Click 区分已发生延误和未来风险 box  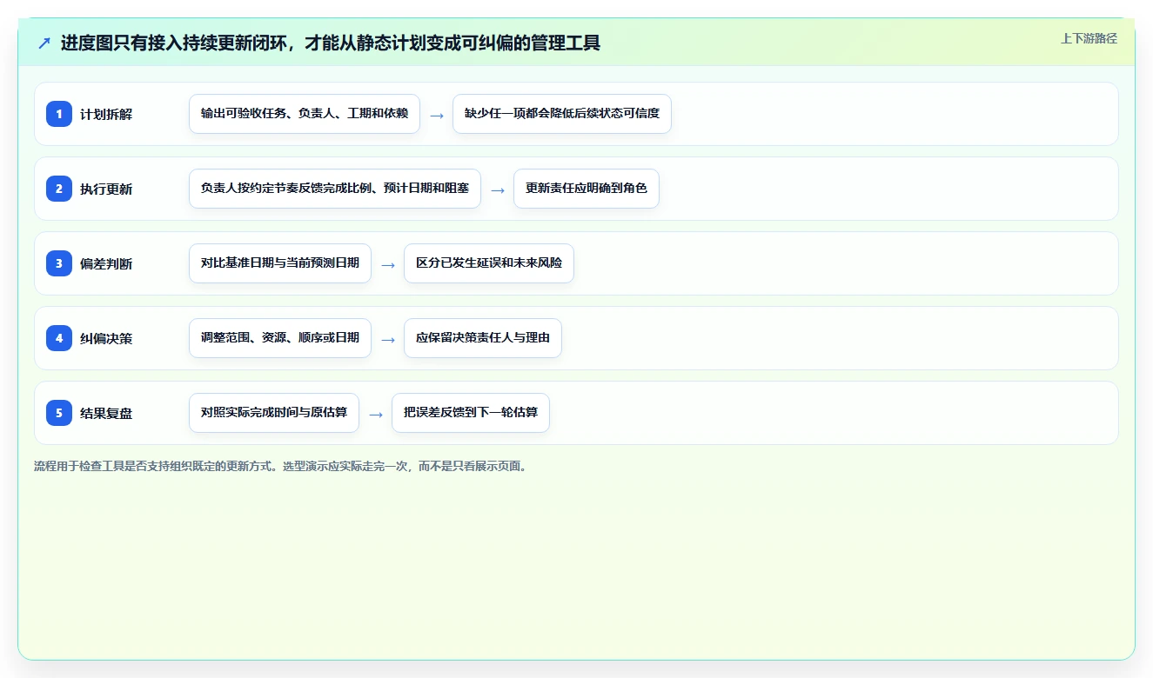click(489, 263)
